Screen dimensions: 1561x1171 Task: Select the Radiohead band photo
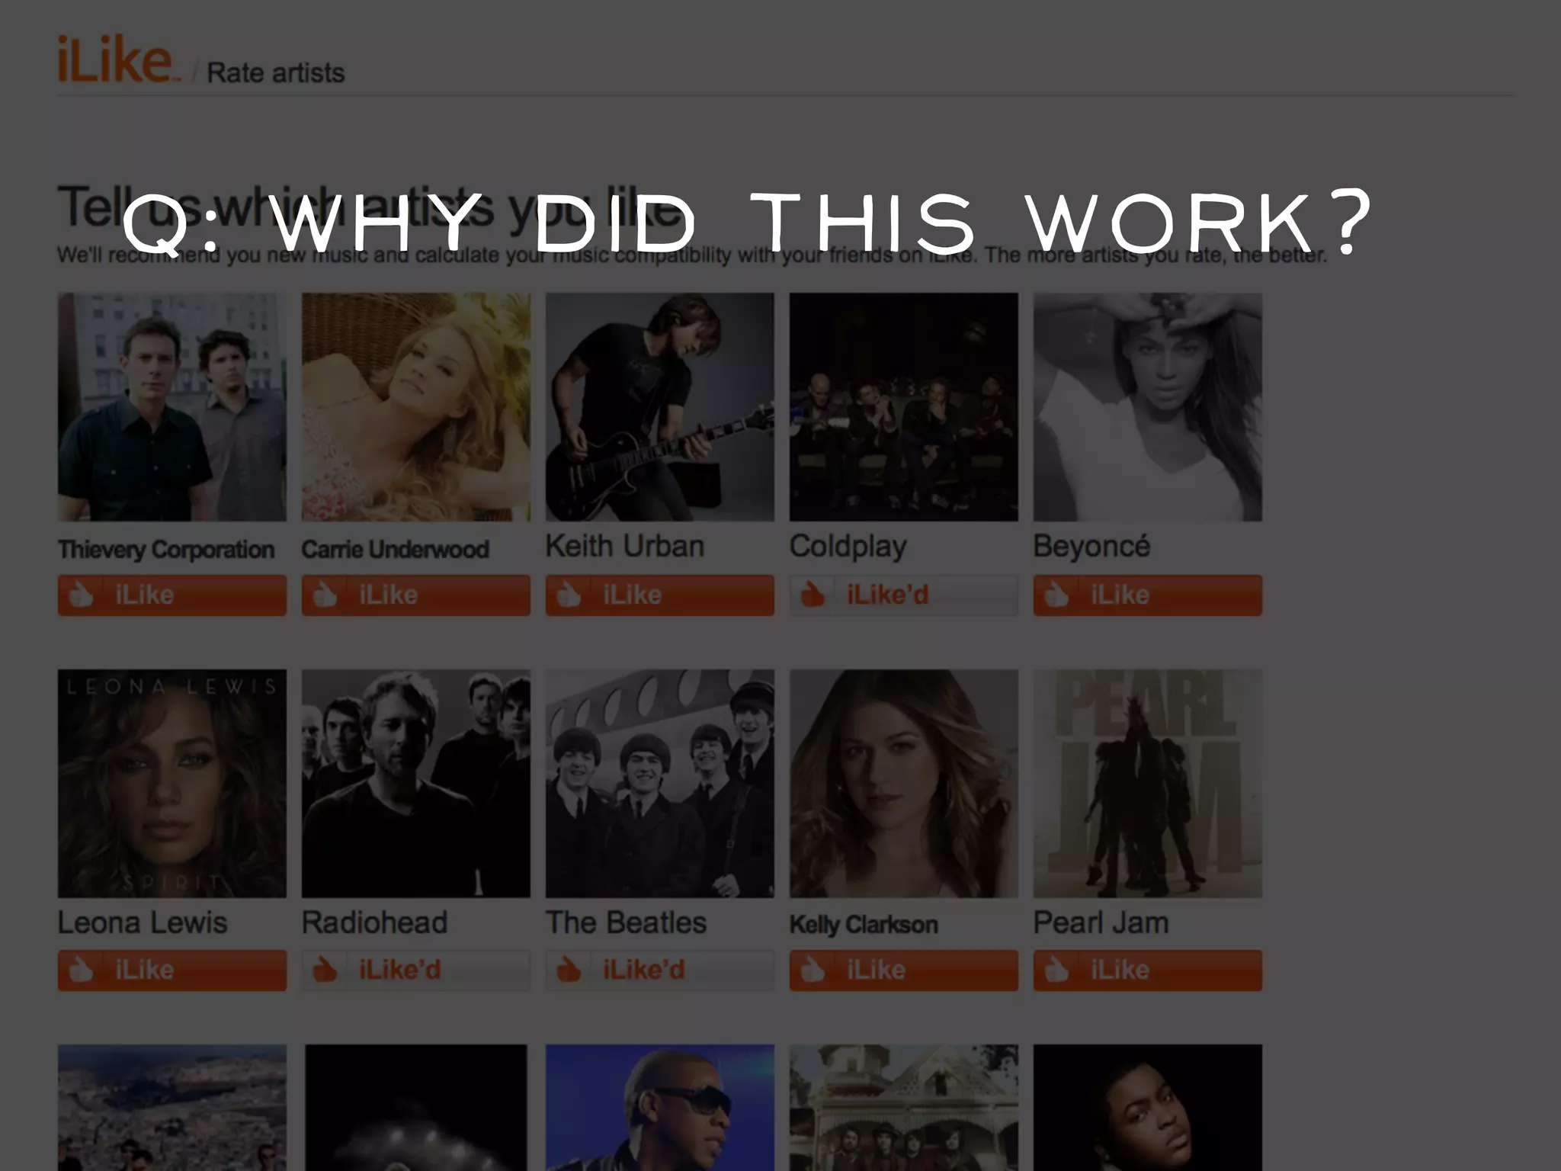tap(416, 784)
